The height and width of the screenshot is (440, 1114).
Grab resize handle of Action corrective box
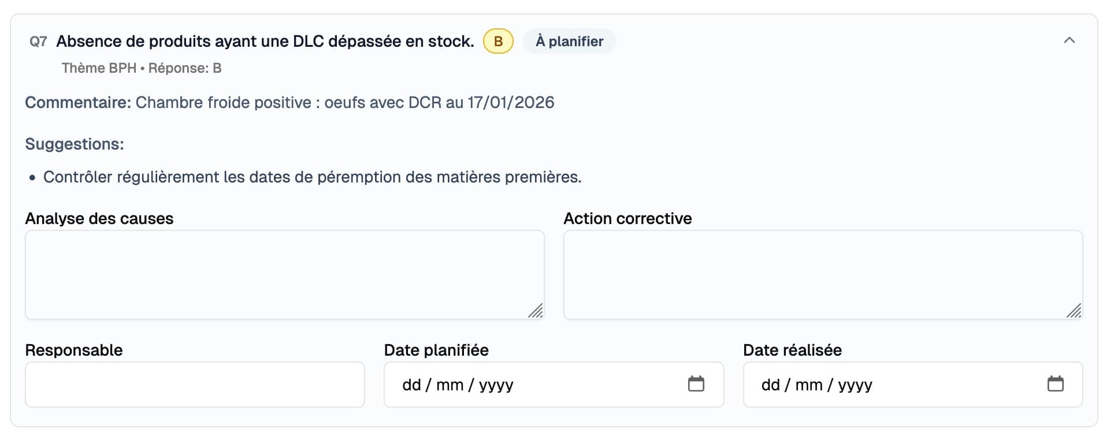1075,311
